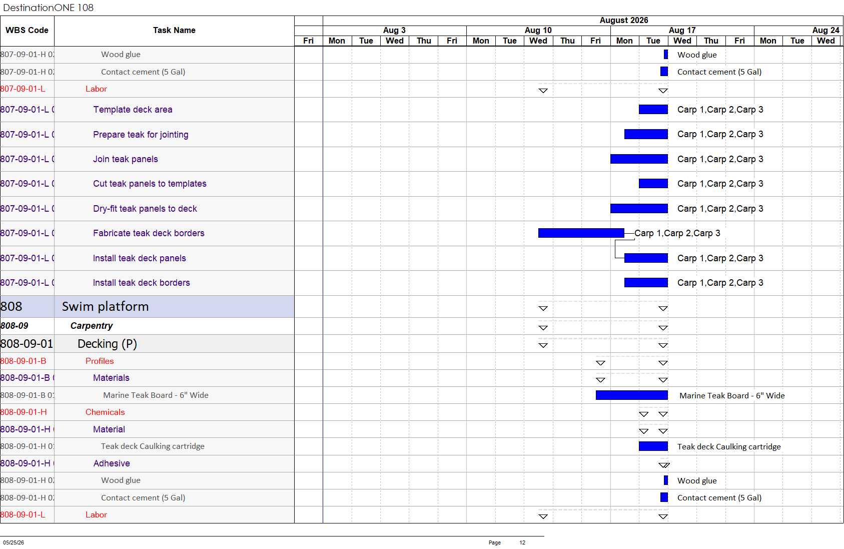Select Dry-fit teak panels to deck task

pyautogui.click(x=145, y=209)
